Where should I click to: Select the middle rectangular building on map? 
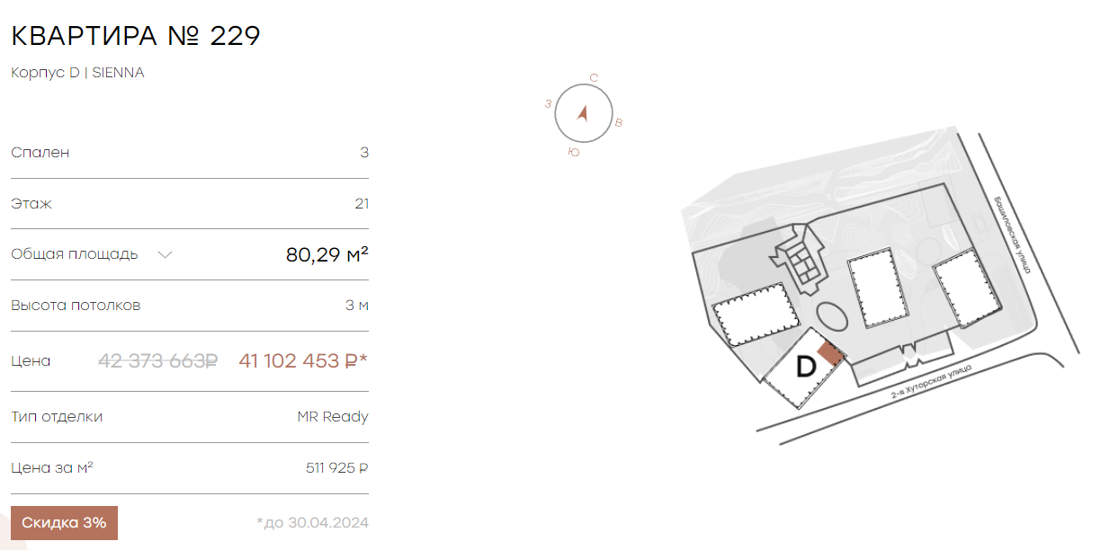[878, 288]
